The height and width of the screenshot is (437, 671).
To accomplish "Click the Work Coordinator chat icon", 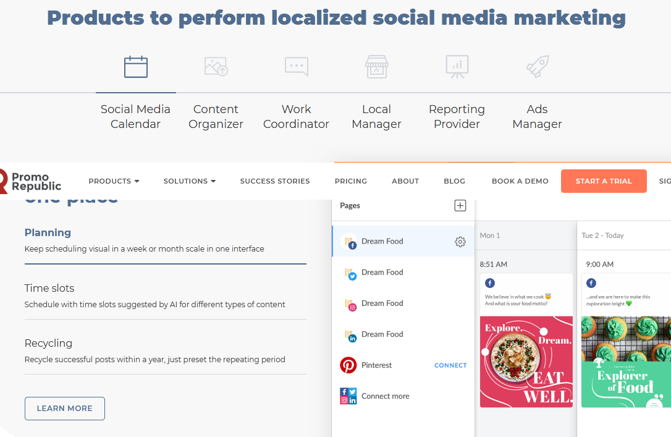I will (297, 66).
